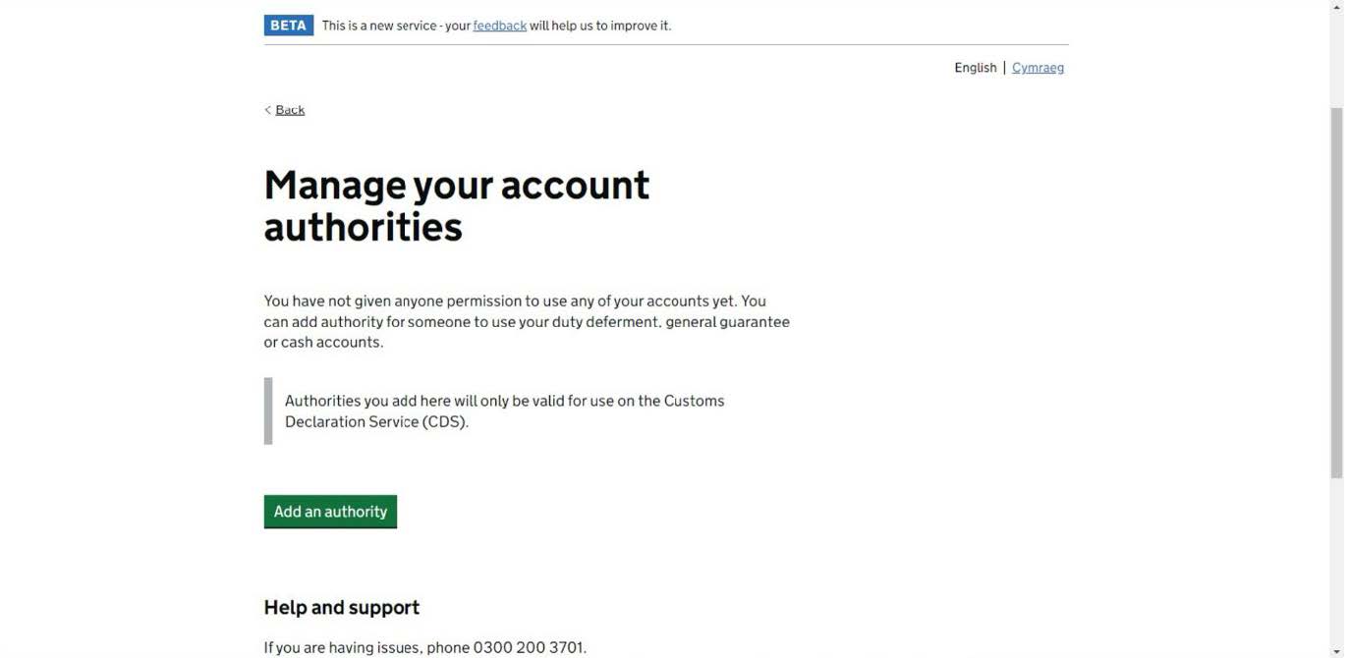Screen dimensions: 1349x658
Task: Grab the vertical scrollbar thumb
Action: (x=1336, y=295)
